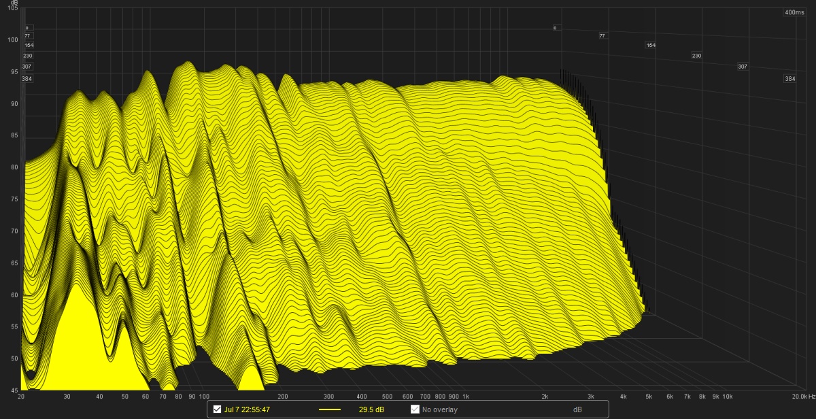Click the 20.0k Hz frequency axis end label
816x419 pixels.
pos(803,396)
